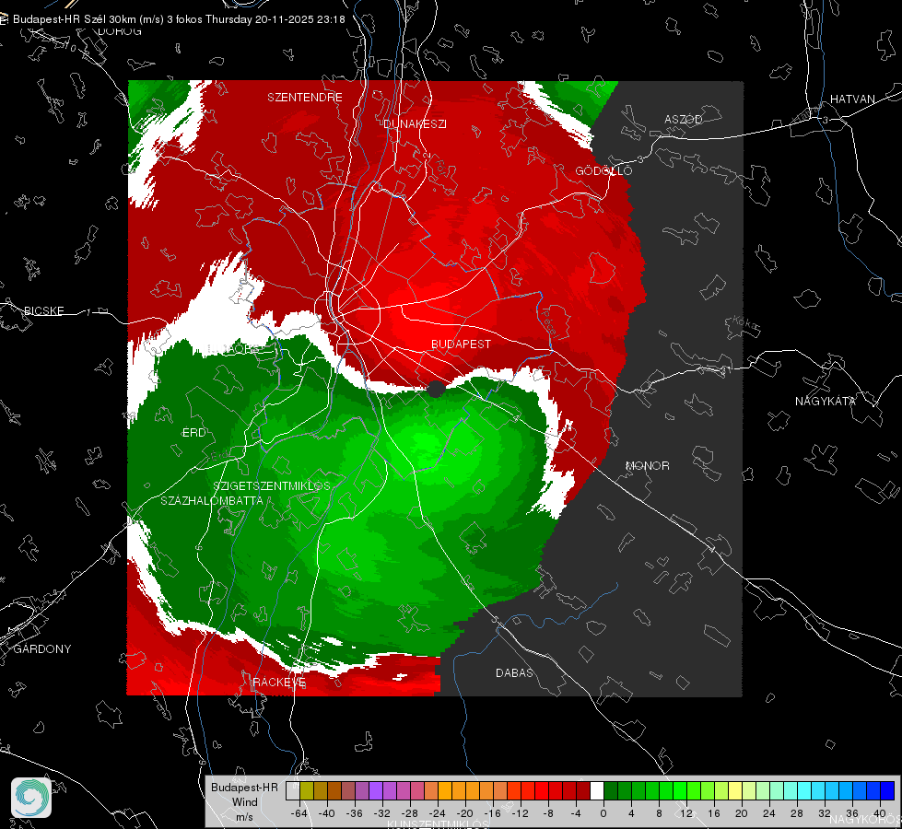This screenshot has width=902, height=829.
Task: Click the '-20' legend scale value
Action: tap(464, 813)
